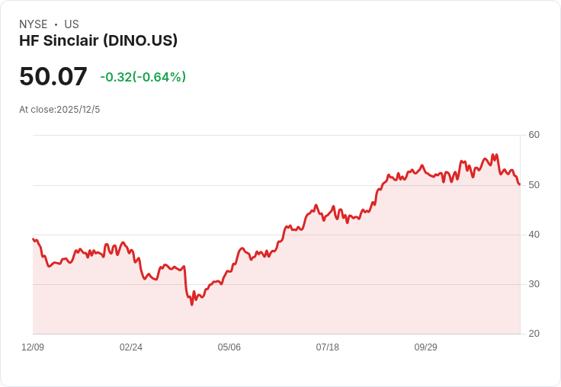Image resolution: width=561 pixels, height=387 pixels.
Task: Click the NYSE exchange label
Action: (33, 24)
